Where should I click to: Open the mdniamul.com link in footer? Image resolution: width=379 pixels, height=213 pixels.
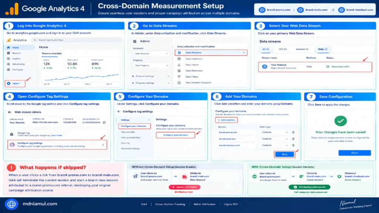pyautogui.click(x=40, y=204)
